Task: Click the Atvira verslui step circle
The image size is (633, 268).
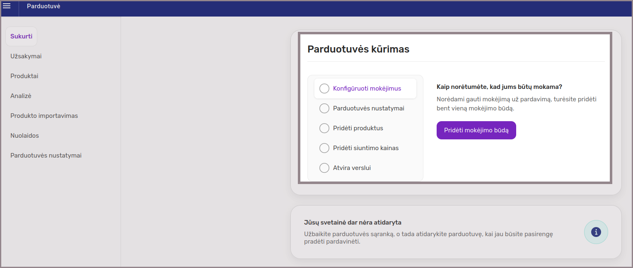Action: (324, 168)
